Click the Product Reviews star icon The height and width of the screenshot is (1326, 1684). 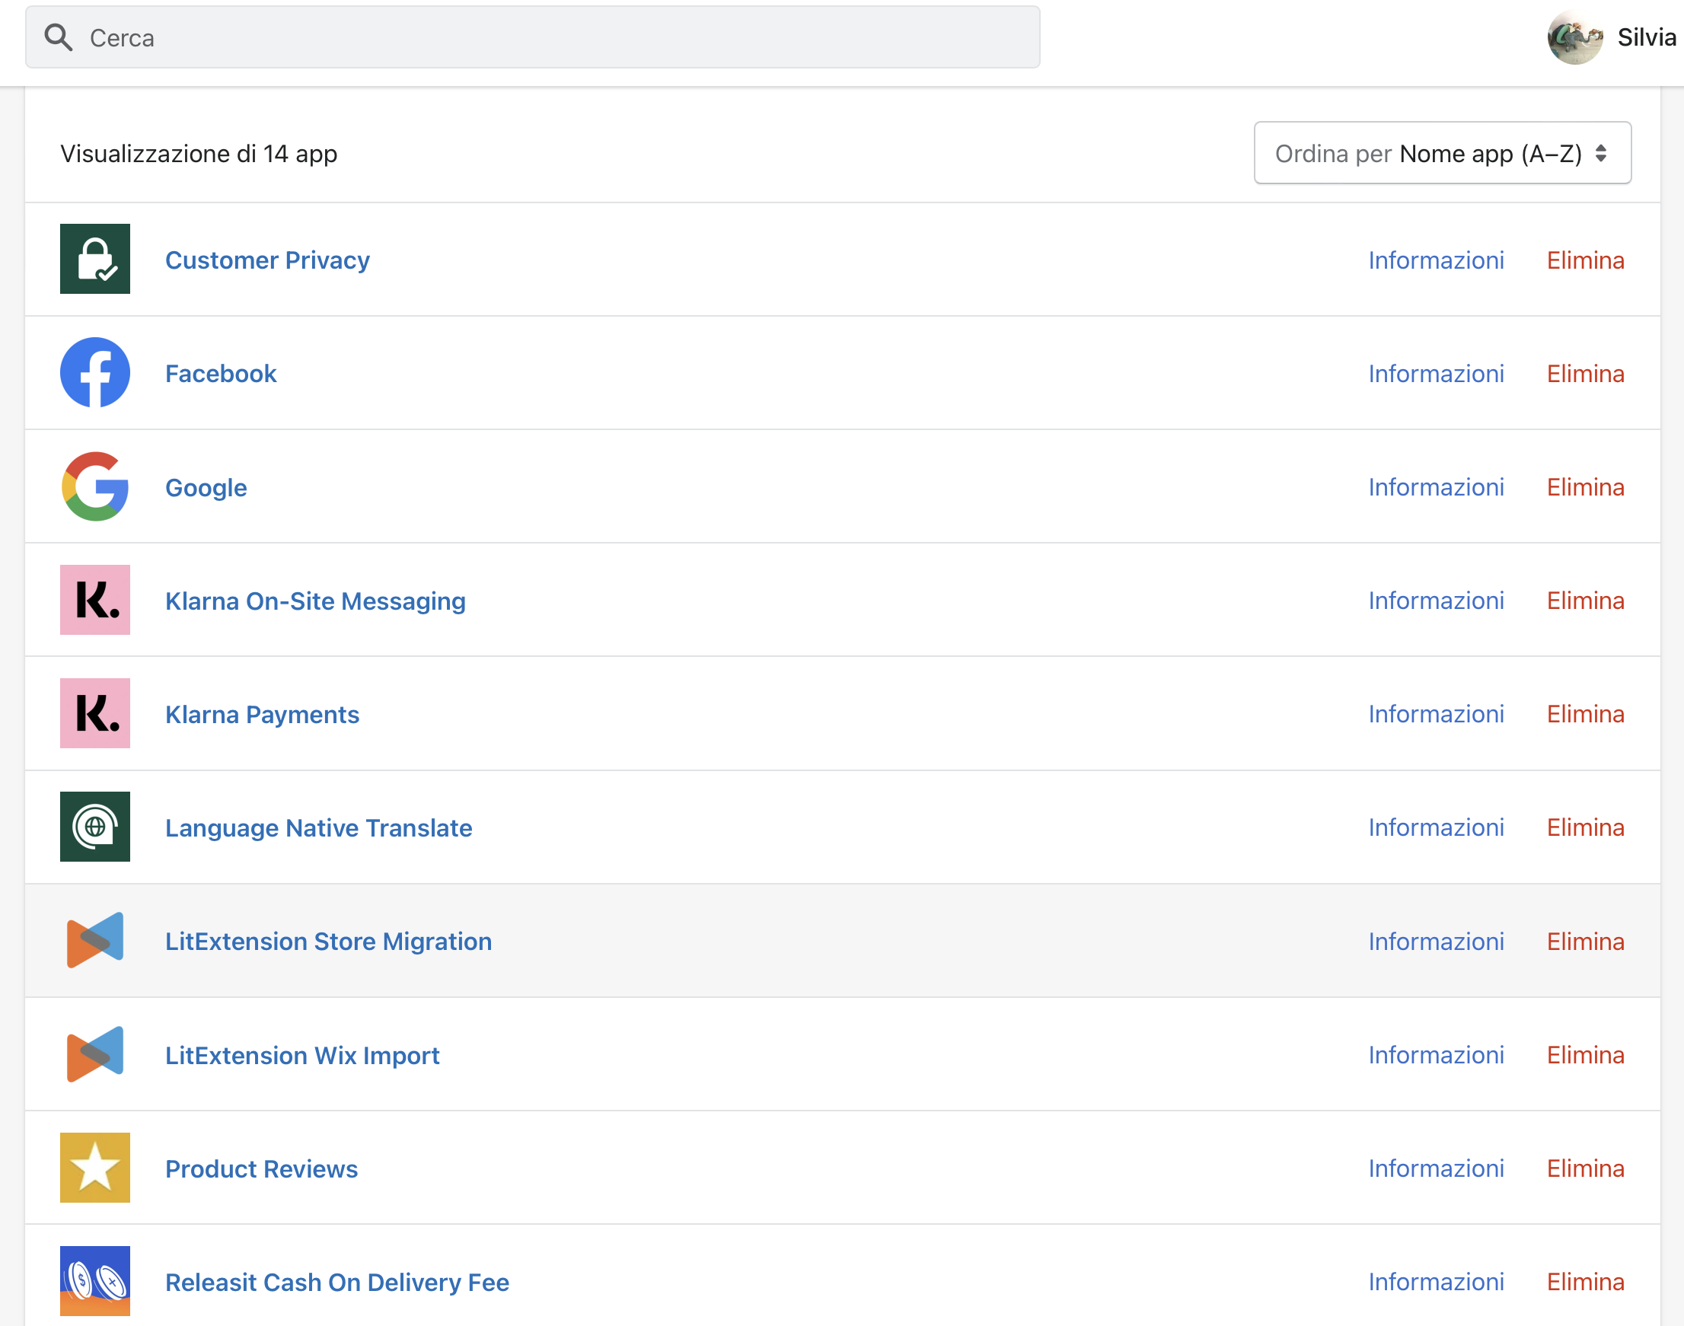pyautogui.click(x=94, y=1168)
